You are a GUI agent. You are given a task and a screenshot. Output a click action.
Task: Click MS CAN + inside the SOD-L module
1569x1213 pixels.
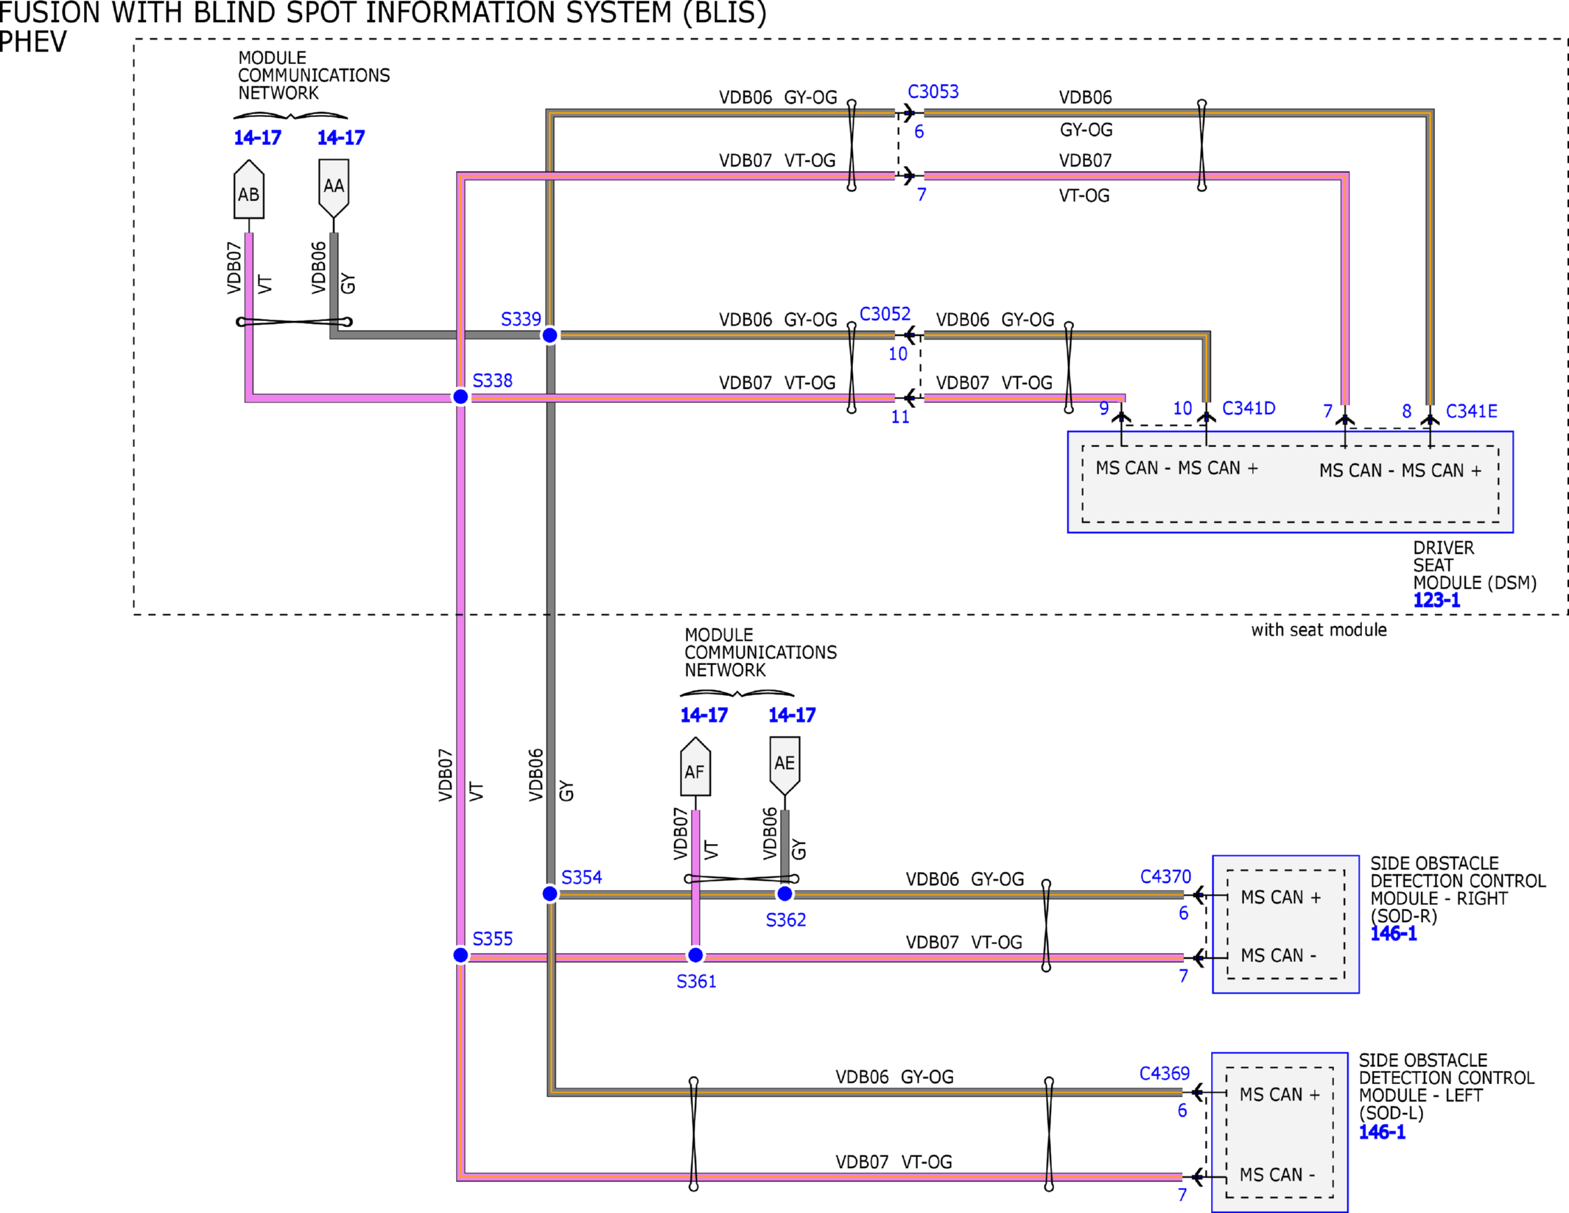(x=1280, y=1095)
